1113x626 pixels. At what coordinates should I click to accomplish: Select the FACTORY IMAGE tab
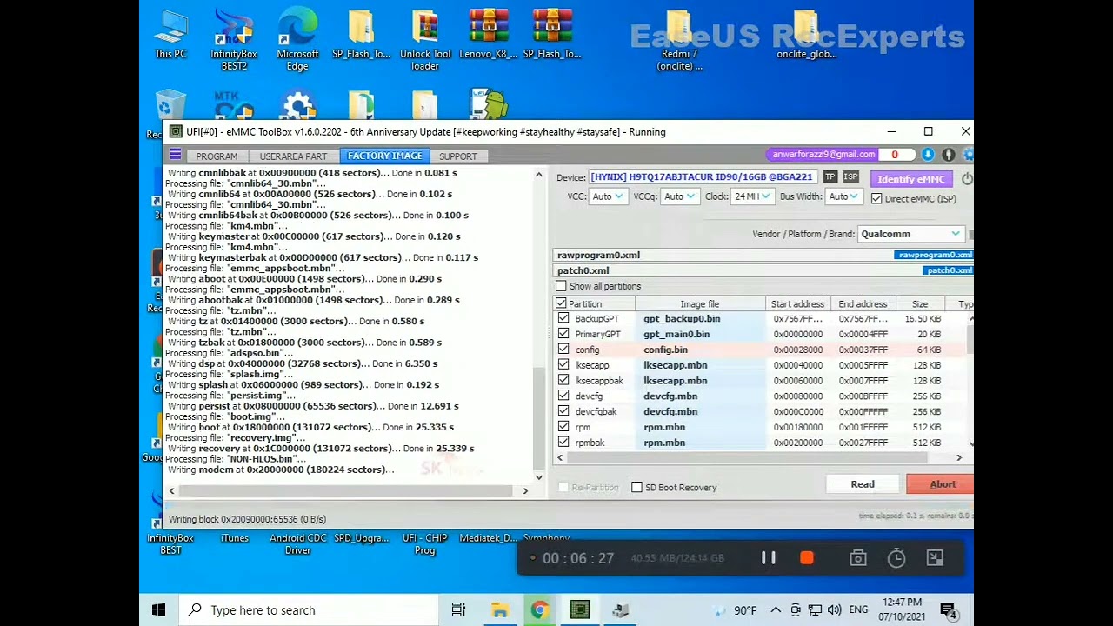(384, 156)
